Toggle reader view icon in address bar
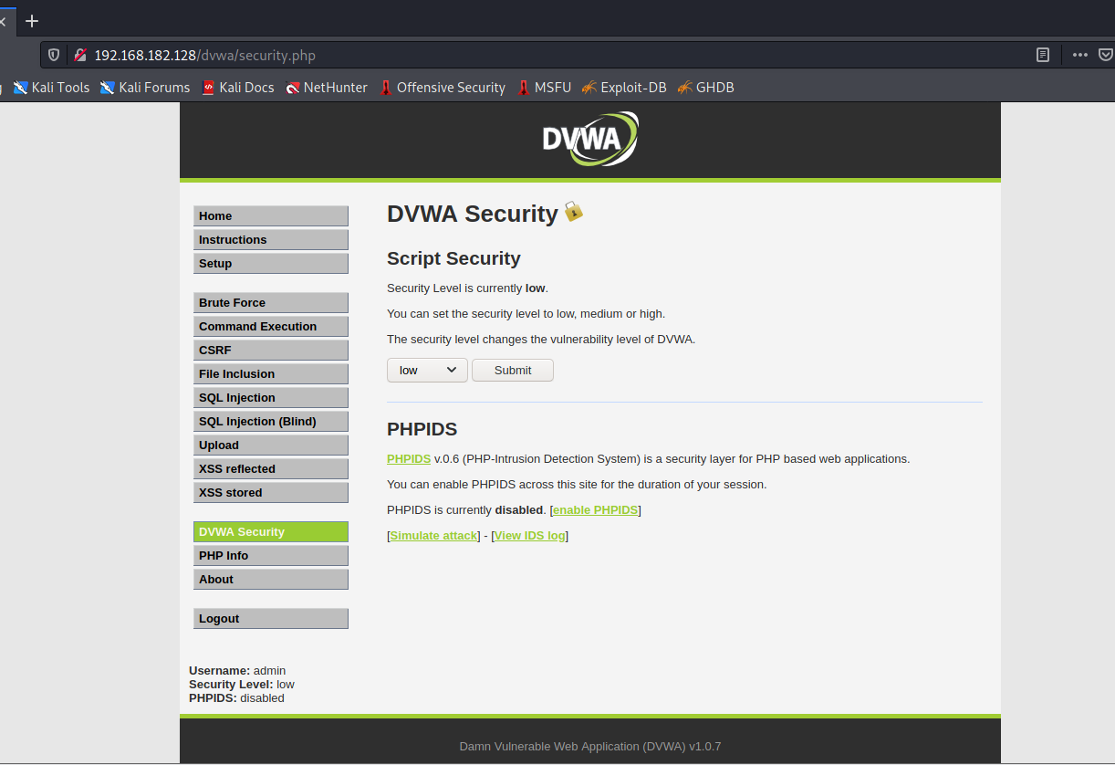The width and height of the screenshot is (1115, 765). [x=1043, y=55]
